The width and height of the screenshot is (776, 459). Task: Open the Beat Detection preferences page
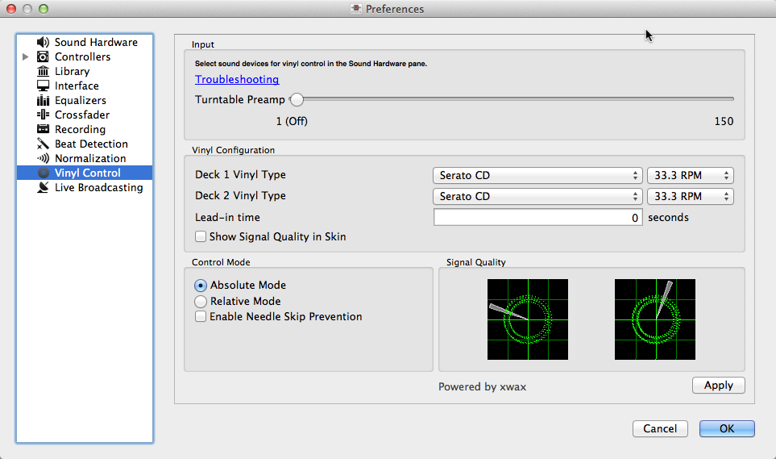coord(91,144)
